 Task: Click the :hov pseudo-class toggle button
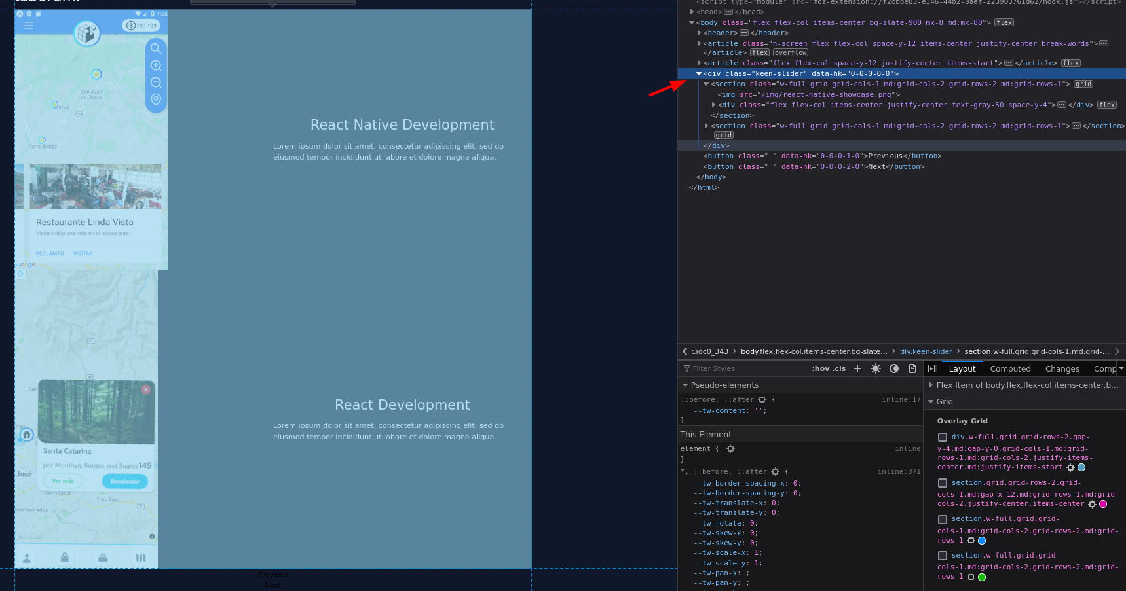(821, 368)
